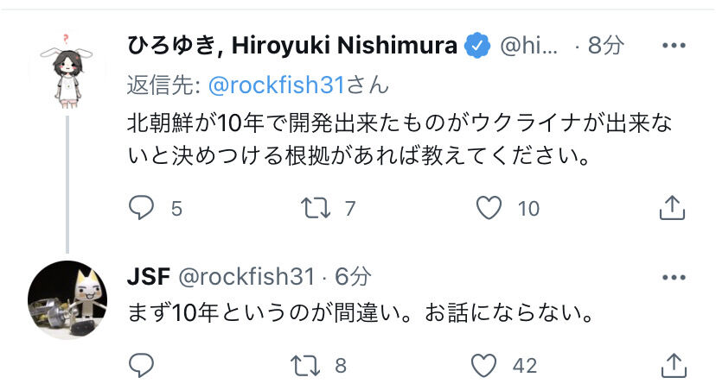The height and width of the screenshot is (390, 716).
Task: Open more options for JSF's tweet
Action: coord(673,277)
